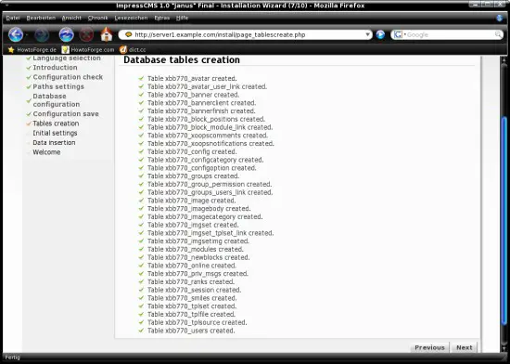Select the Tables creation step
Screen dimensions: 510x364
tap(56, 123)
